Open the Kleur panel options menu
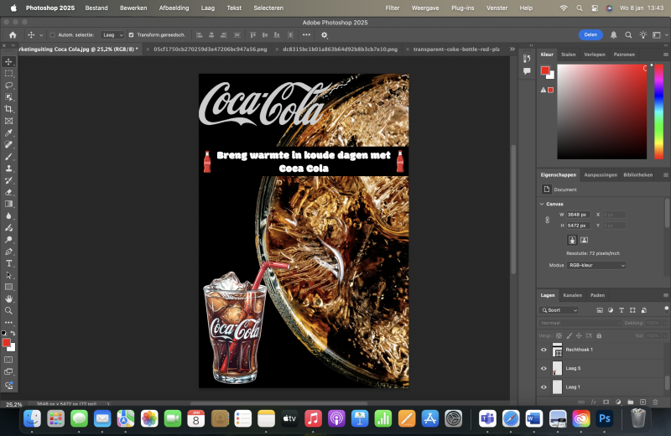 665,54
